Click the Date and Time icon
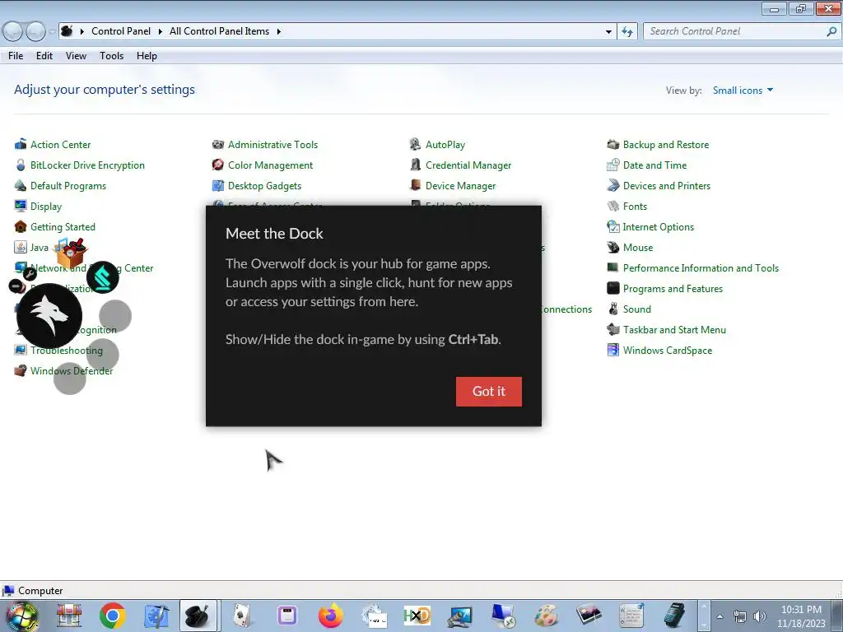 coord(612,165)
